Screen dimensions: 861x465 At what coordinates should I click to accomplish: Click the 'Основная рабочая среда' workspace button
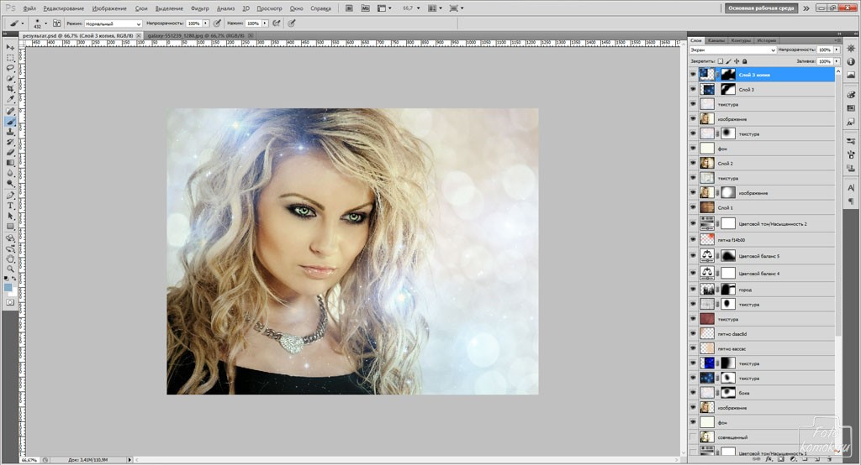click(x=761, y=8)
